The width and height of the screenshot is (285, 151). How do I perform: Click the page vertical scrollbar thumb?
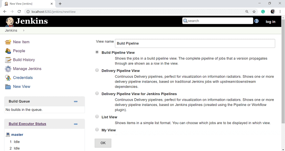coord(283,71)
